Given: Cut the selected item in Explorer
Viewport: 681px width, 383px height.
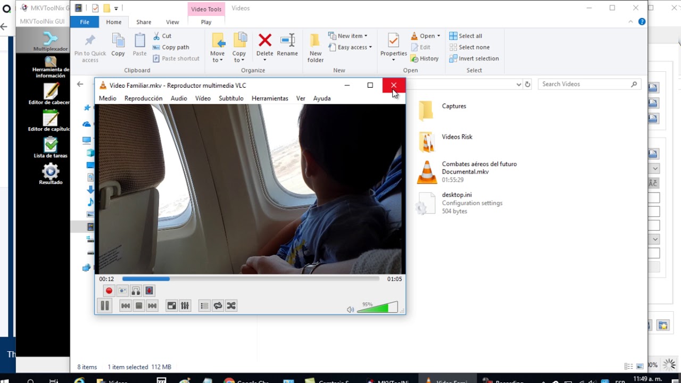Looking at the screenshot, I should [162, 36].
